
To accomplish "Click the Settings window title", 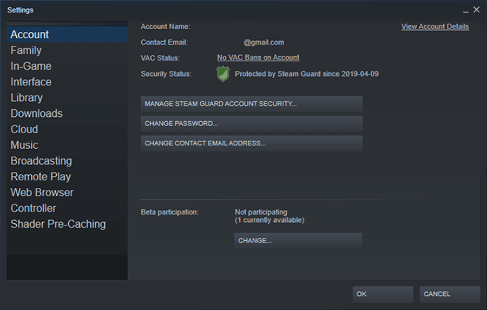I will [x=20, y=10].
